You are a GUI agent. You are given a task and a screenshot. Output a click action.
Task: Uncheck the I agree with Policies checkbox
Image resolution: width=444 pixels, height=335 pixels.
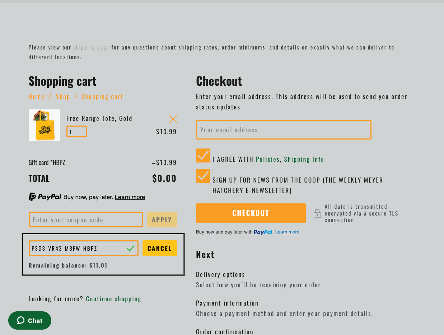pos(203,156)
